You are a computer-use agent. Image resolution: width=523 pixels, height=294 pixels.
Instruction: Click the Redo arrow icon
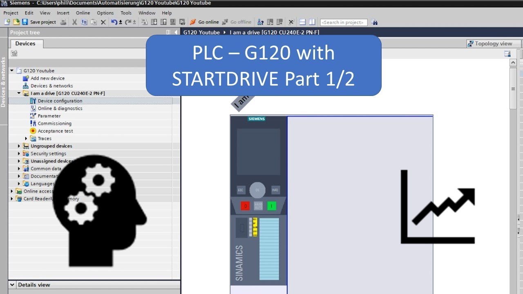(128, 22)
